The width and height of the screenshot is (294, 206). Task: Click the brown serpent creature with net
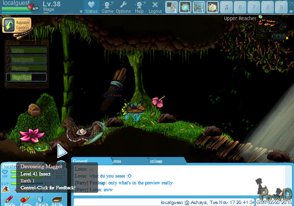click(82, 131)
